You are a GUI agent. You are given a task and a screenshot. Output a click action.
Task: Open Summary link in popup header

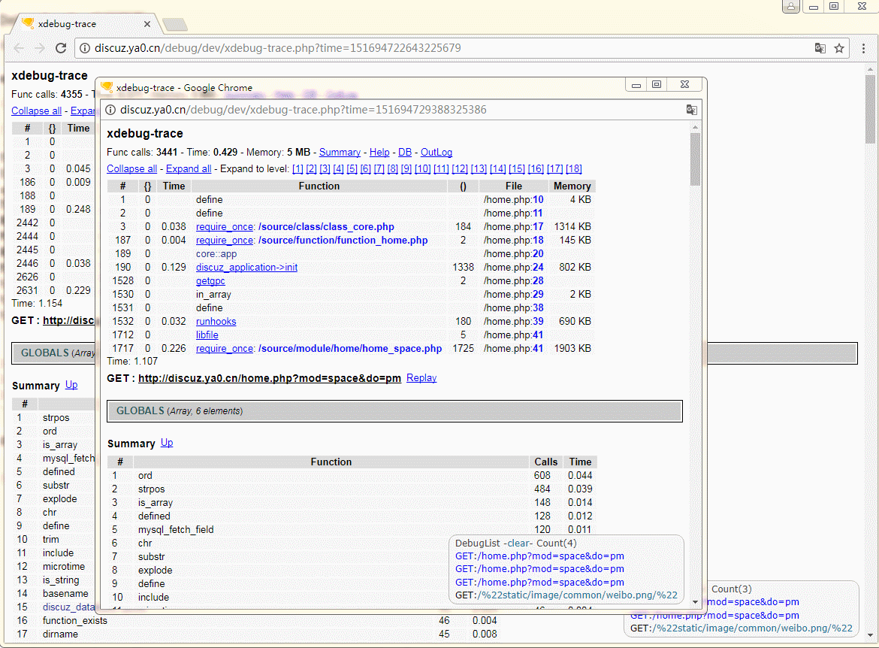(x=340, y=153)
